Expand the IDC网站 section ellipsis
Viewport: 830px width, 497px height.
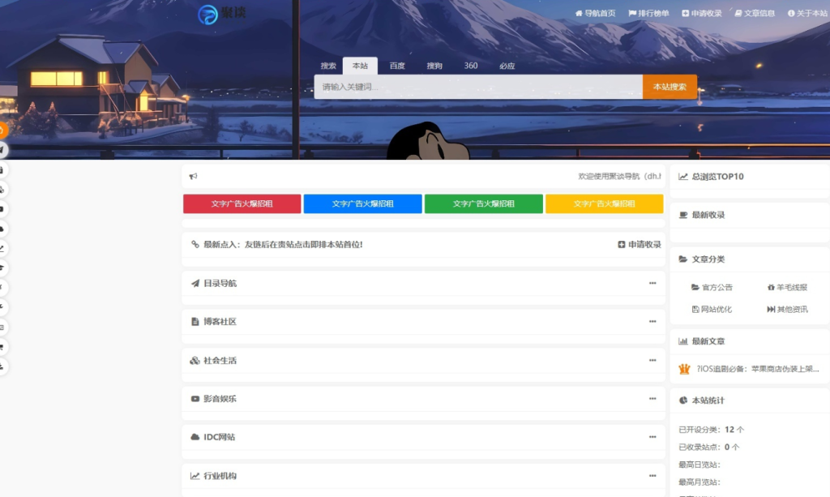(x=652, y=437)
